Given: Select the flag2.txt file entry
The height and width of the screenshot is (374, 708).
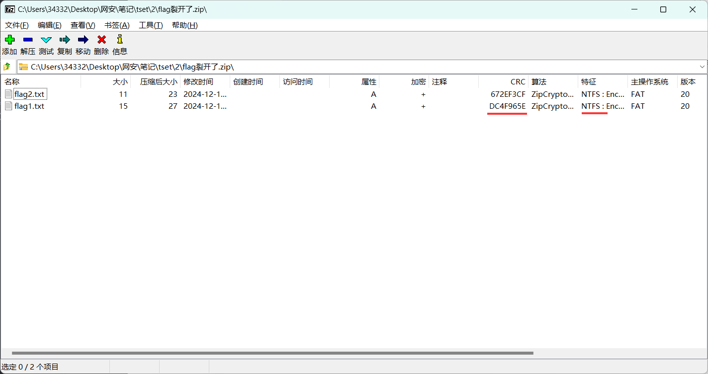Looking at the screenshot, I should click(x=29, y=94).
